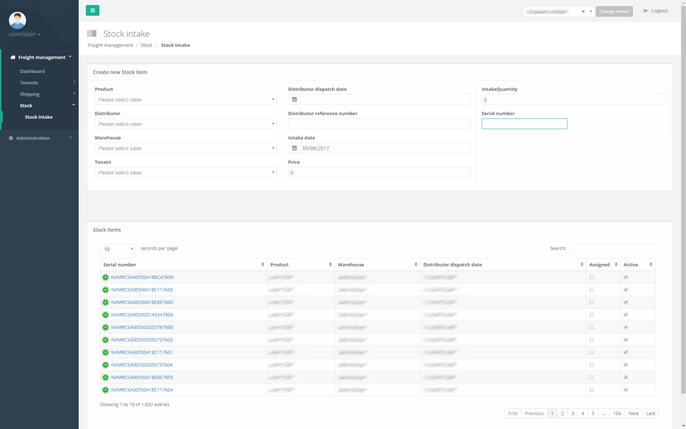Image resolution: width=686 pixels, height=429 pixels.
Task: Sort by Warehouse column arrows
Action: [416, 264]
